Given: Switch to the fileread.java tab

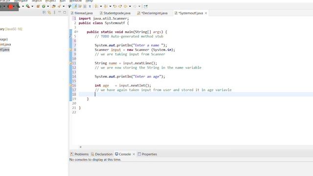Looking at the screenshot, I should click(82, 13).
